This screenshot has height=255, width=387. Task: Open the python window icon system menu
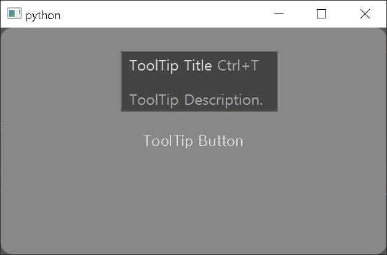coord(14,13)
